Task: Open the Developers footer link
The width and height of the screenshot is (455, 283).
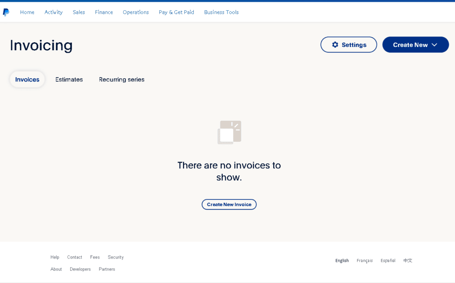Action: (x=80, y=269)
